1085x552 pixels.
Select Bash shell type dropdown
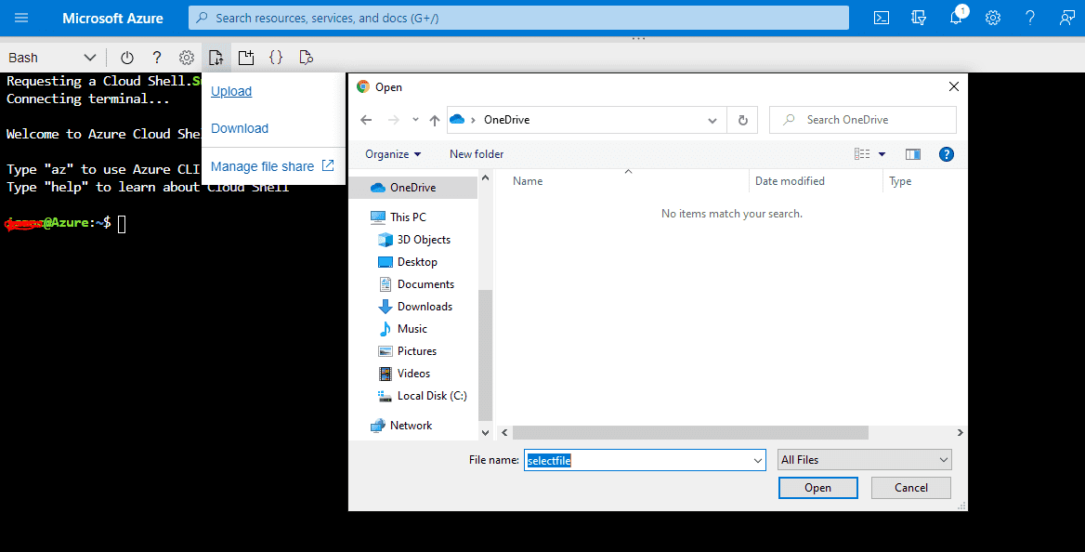[x=52, y=58]
